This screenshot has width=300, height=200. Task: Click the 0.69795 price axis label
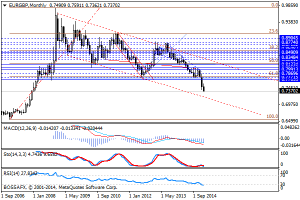coord(289,104)
